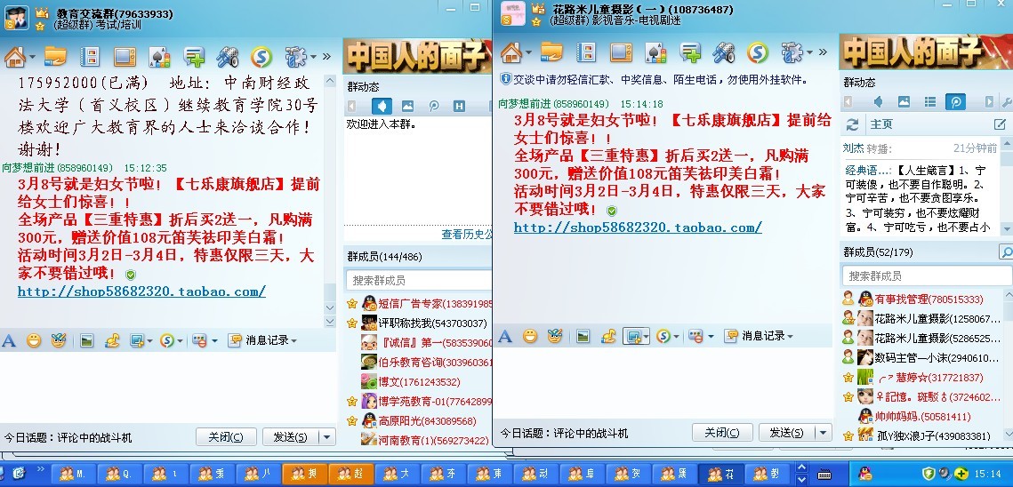
Task: Open the taobao shop link in right chat
Action: tap(638, 228)
